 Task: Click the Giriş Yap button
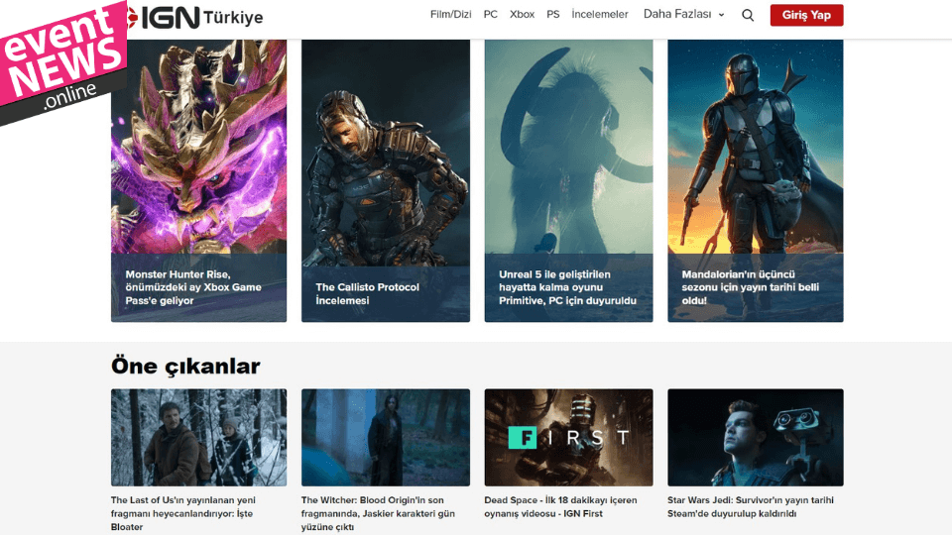coord(806,15)
